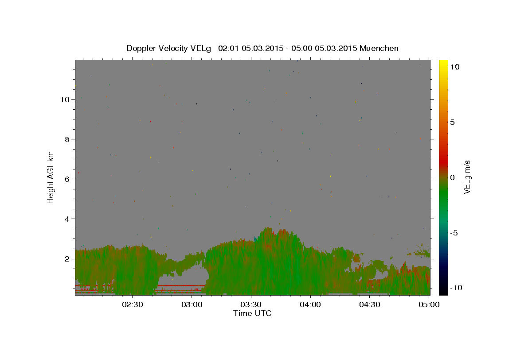Click the 03:00 time tick label
The height and width of the screenshot is (354, 532).
[x=192, y=304]
